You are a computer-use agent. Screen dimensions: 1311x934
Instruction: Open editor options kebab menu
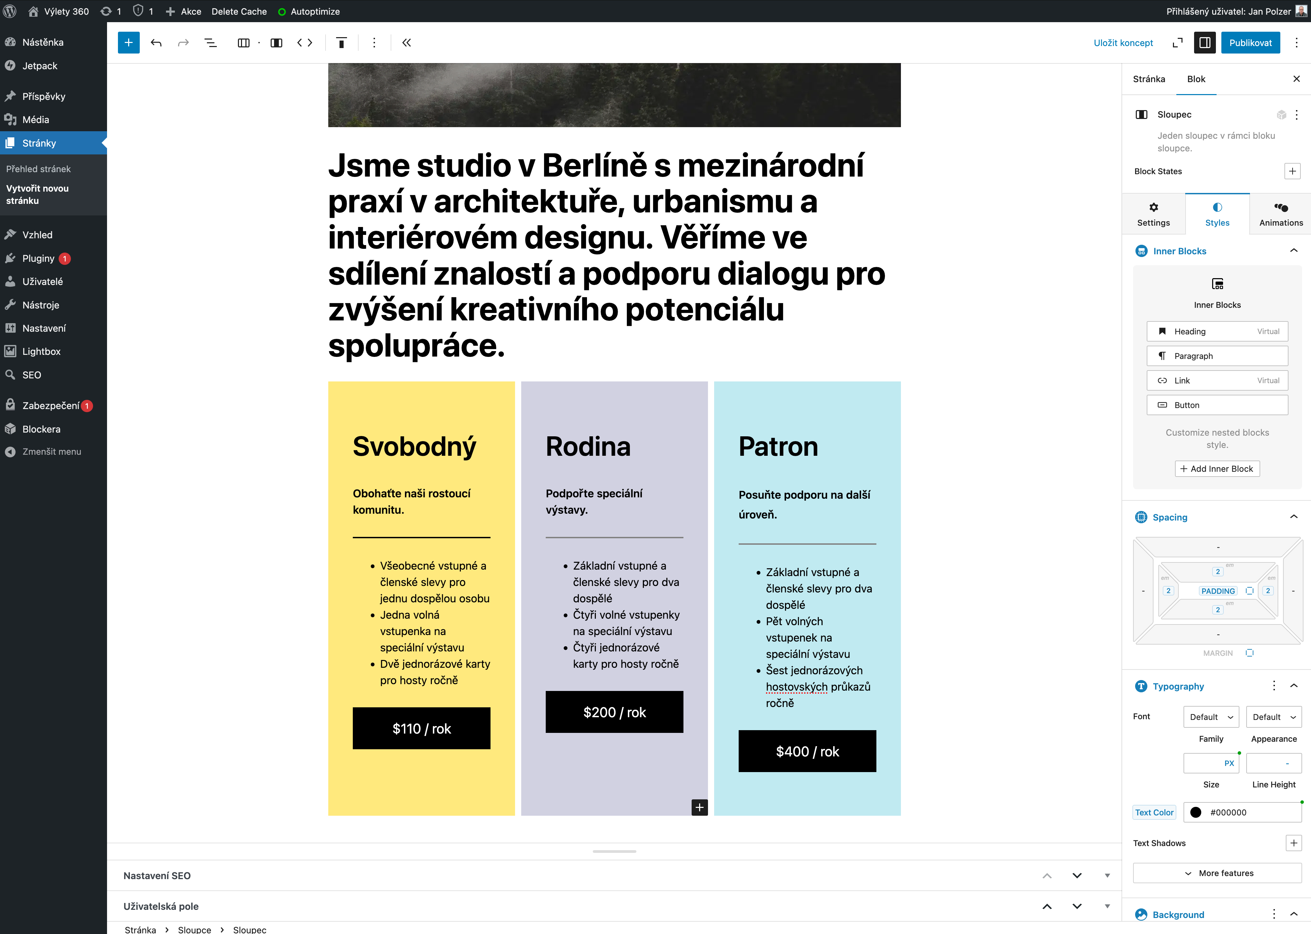pyautogui.click(x=1297, y=43)
